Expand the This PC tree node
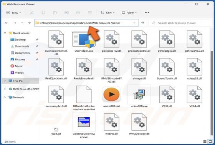Image resolution: width=215 pixels, height=145 pixels. click(x=5, y=81)
